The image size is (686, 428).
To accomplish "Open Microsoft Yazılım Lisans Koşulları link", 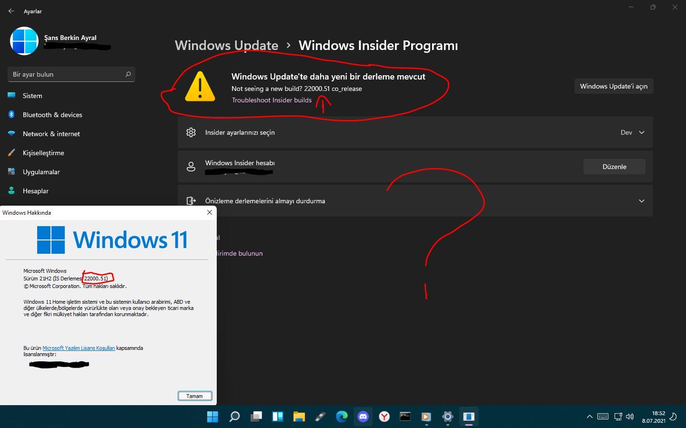I will 79,348.
